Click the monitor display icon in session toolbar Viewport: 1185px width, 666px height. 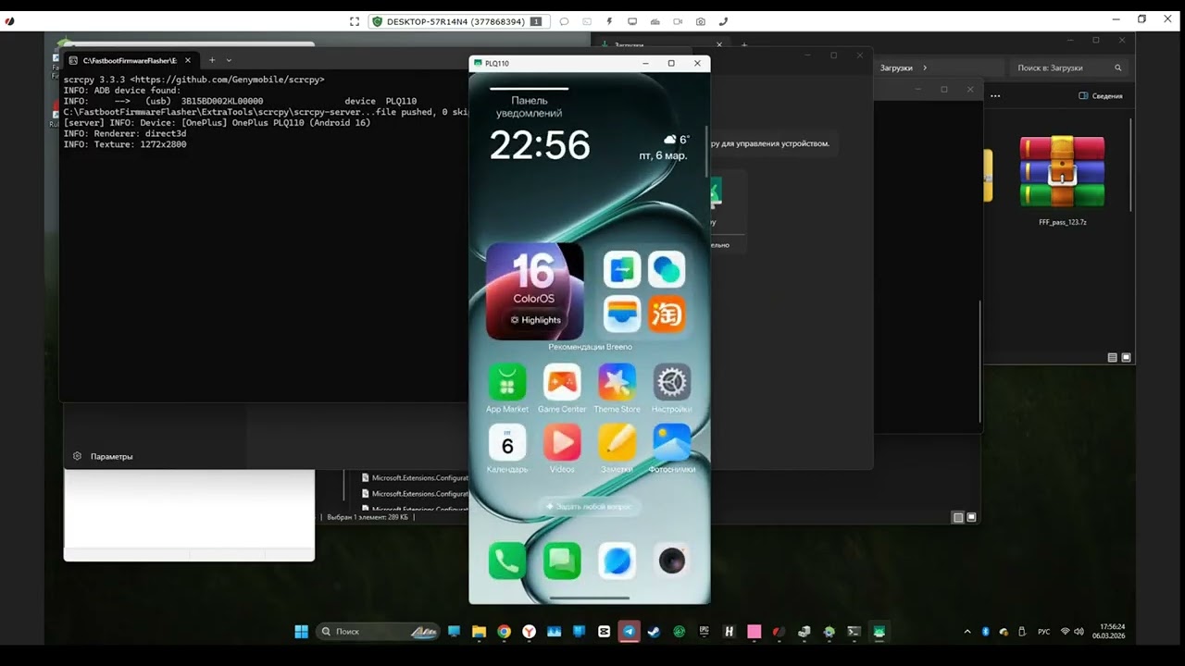point(632,21)
